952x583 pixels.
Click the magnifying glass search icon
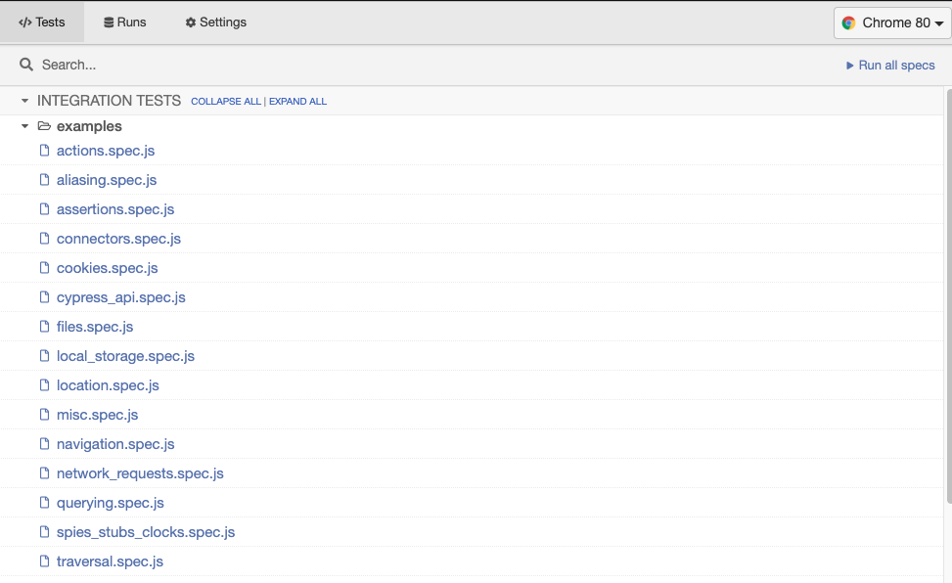(x=26, y=65)
